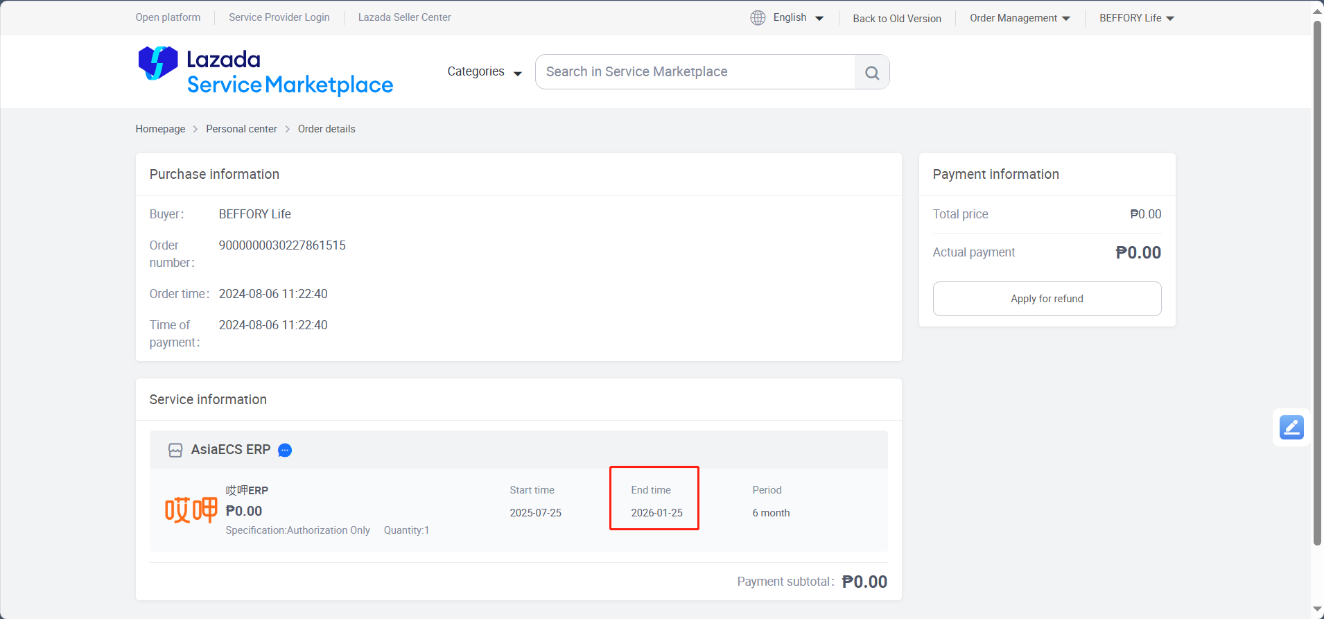Click the Total price ₱0.00 value
The width and height of the screenshot is (1324, 619).
pos(1145,214)
